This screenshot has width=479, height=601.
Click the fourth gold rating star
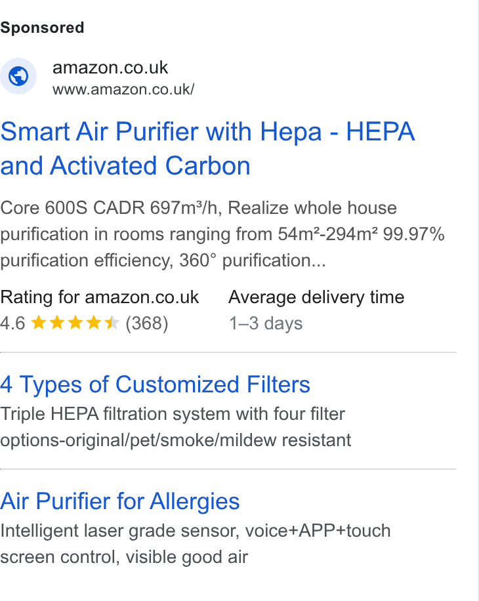93,323
